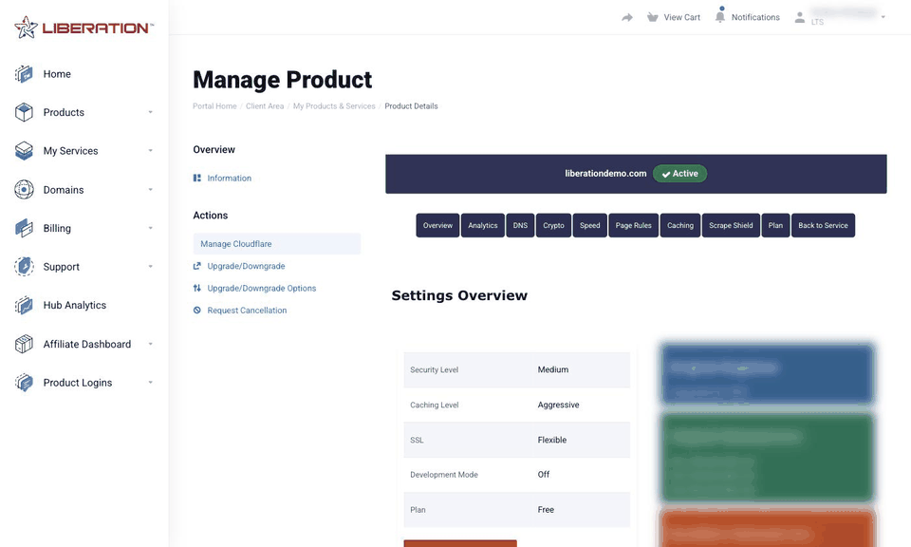Switch to the Overview tab
Screen dimensions: 911x547
coord(437,226)
